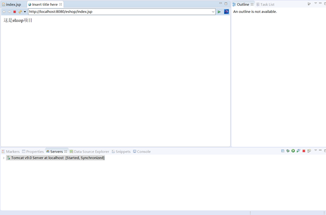Image resolution: width=326 pixels, height=215 pixels.
Task: Open the Markers tab
Action: 11,151
